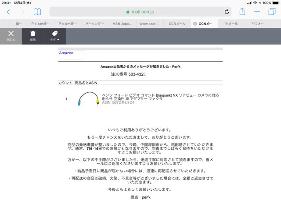Image resolution: width=281 pixels, height=210 pixels.
Task: Select the ASIN B07D4HJ7C4 text
Action: pyautogui.click(x=118, y=102)
